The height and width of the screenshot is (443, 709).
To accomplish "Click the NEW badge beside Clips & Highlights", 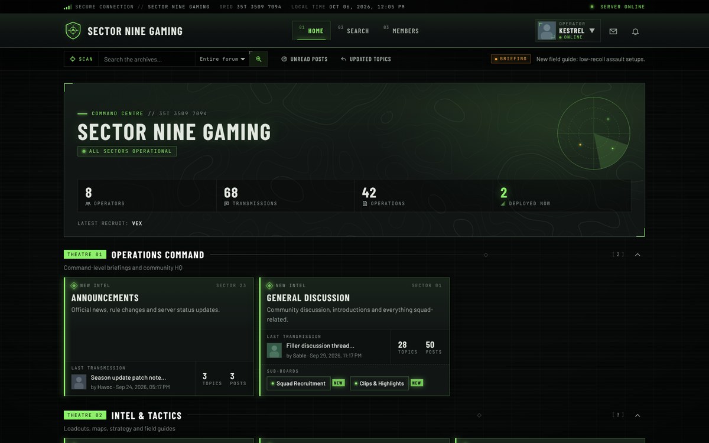I will click(417, 383).
